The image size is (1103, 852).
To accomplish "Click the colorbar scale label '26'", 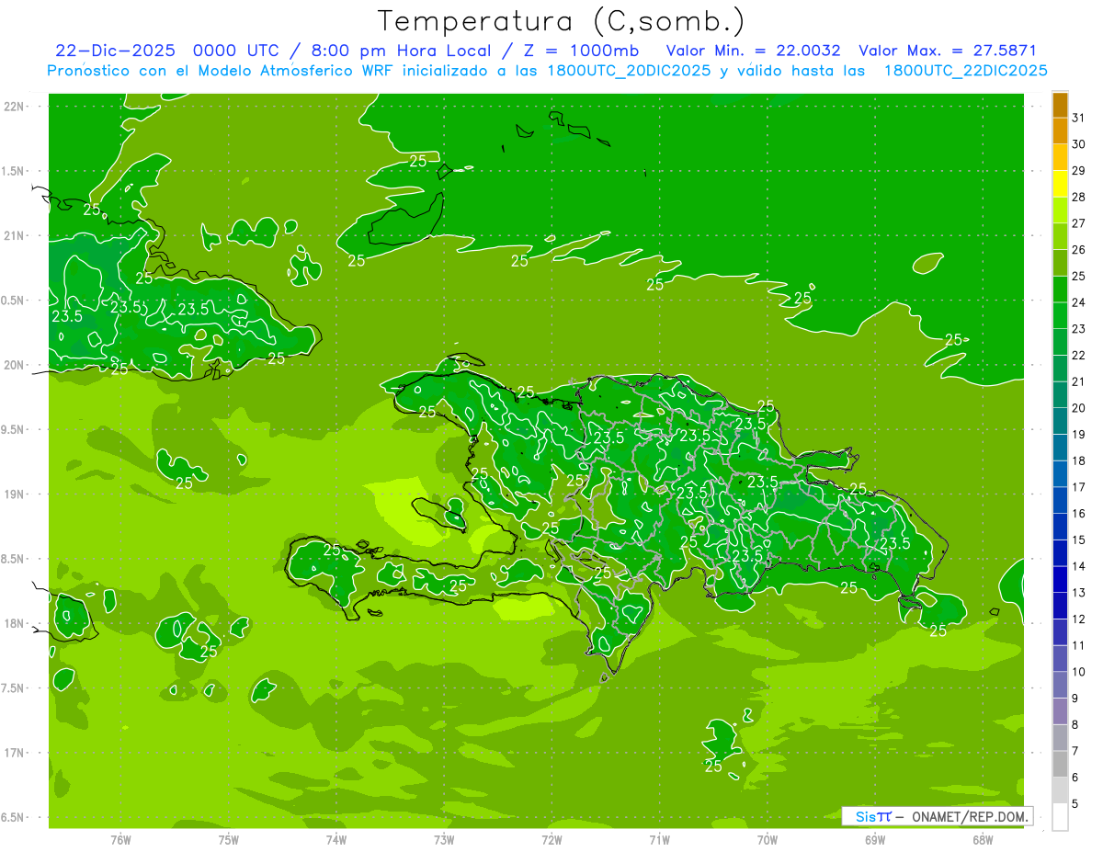I will point(1078,249).
